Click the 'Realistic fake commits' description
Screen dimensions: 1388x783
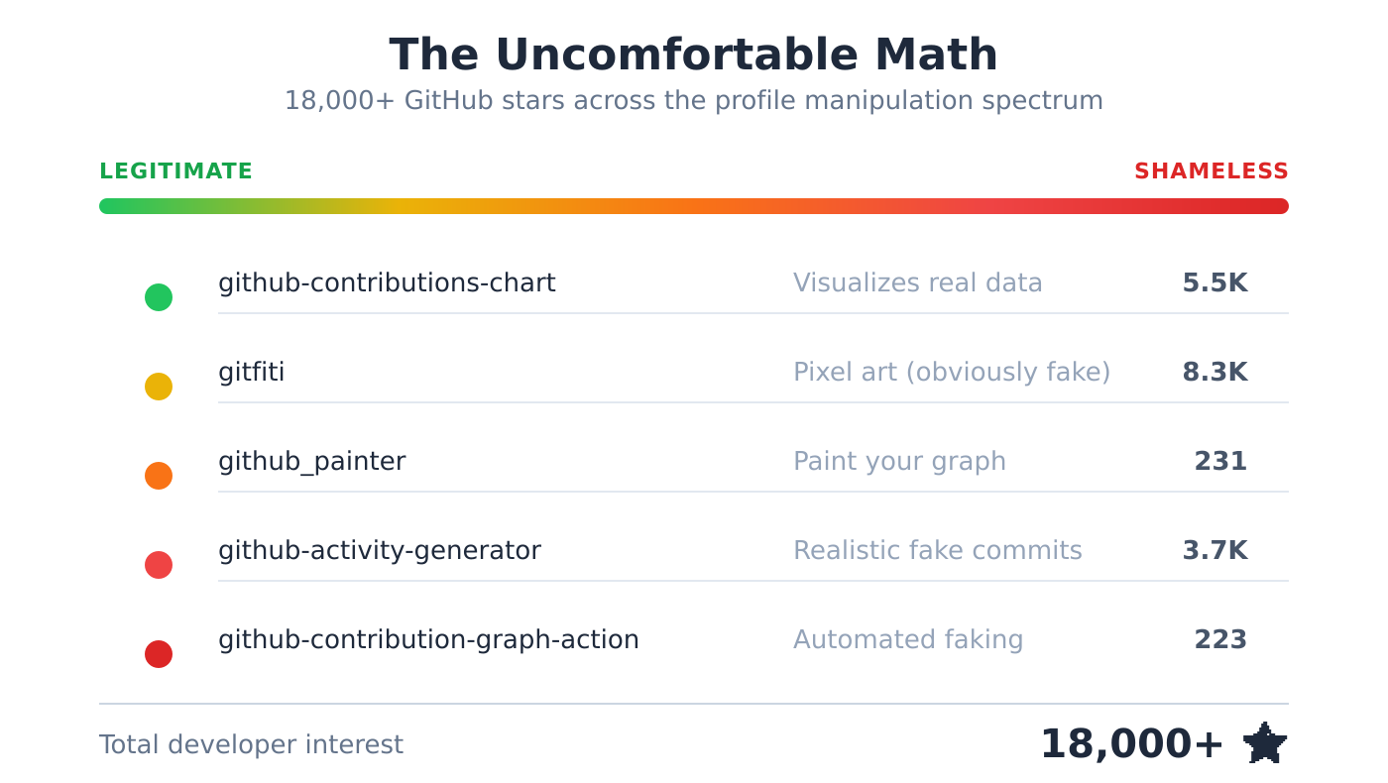coord(937,551)
